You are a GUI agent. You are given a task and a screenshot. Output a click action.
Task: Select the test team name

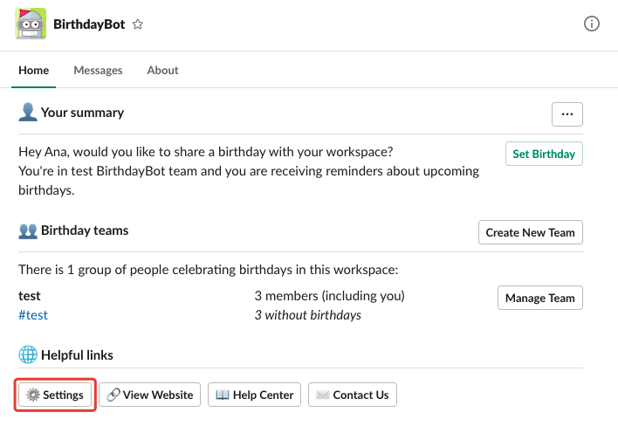click(30, 296)
